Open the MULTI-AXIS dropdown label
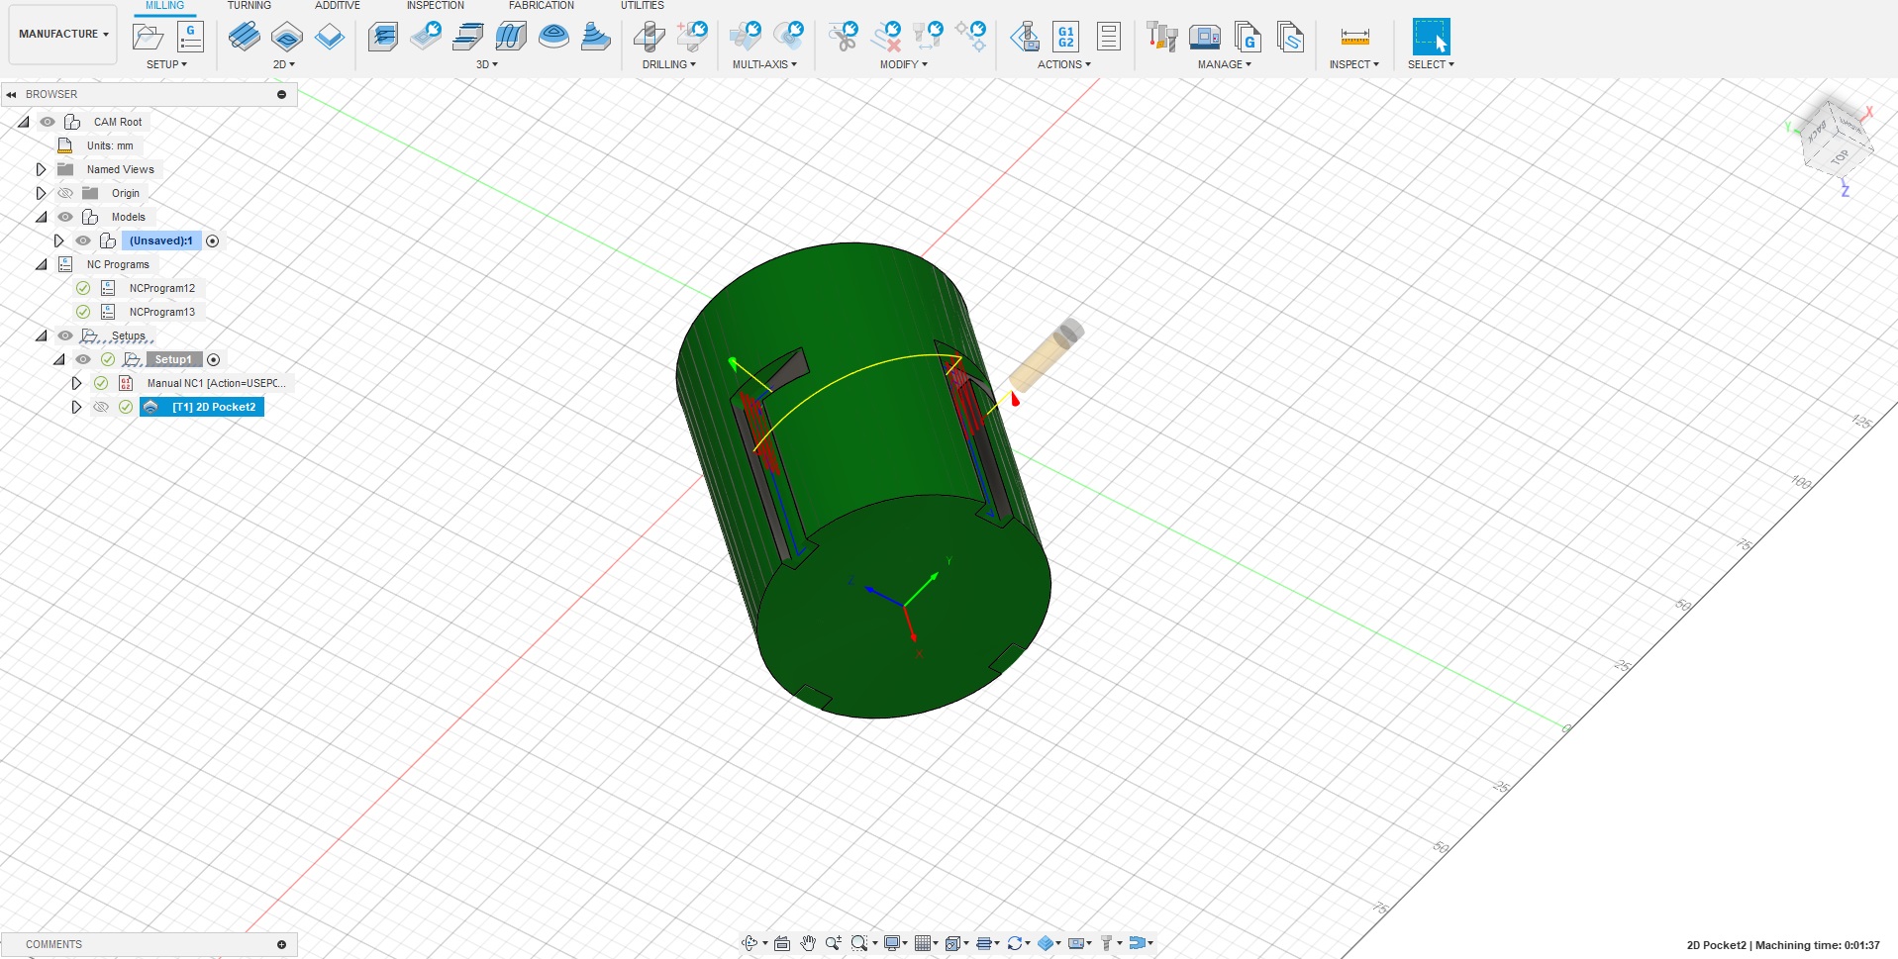Viewport: 1898px width, 959px height. click(764, 64)
